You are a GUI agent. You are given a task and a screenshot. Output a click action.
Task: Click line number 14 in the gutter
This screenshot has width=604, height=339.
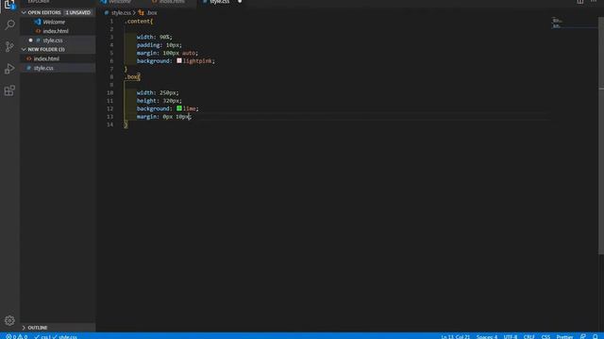coord(110,124)
